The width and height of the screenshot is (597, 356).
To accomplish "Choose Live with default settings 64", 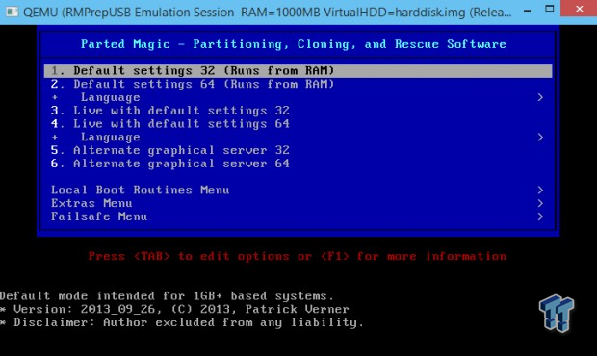I will 170,124.
